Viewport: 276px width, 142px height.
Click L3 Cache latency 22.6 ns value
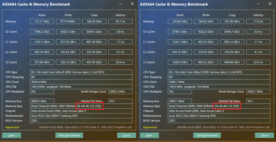click(x=258, y=62)
